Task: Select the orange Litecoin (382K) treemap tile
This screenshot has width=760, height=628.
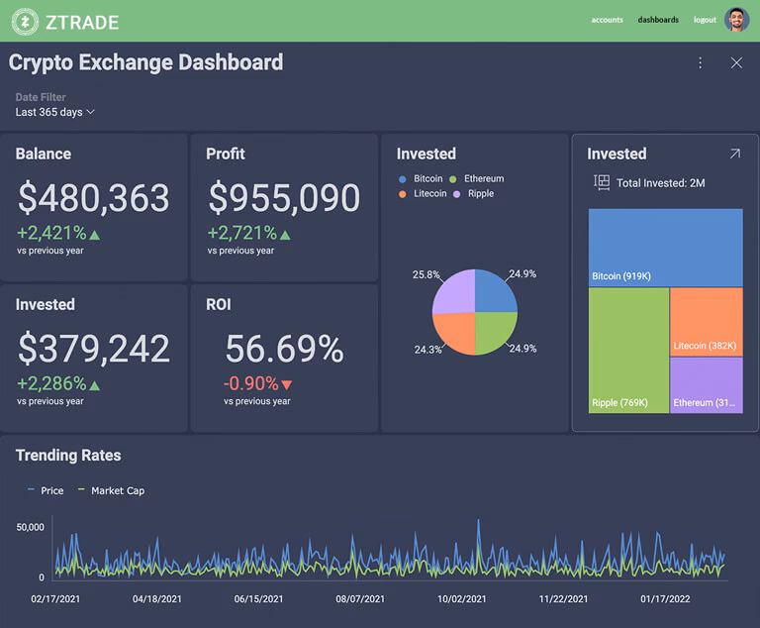Action: pos(706,321)
